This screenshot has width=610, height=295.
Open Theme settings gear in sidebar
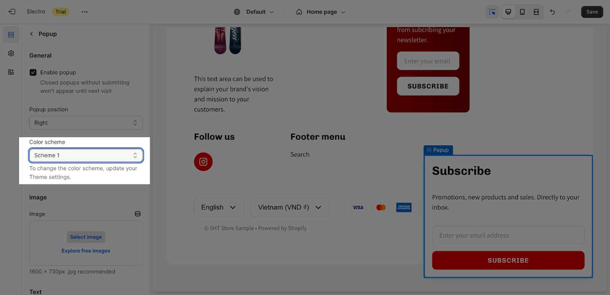coord(11,53)
